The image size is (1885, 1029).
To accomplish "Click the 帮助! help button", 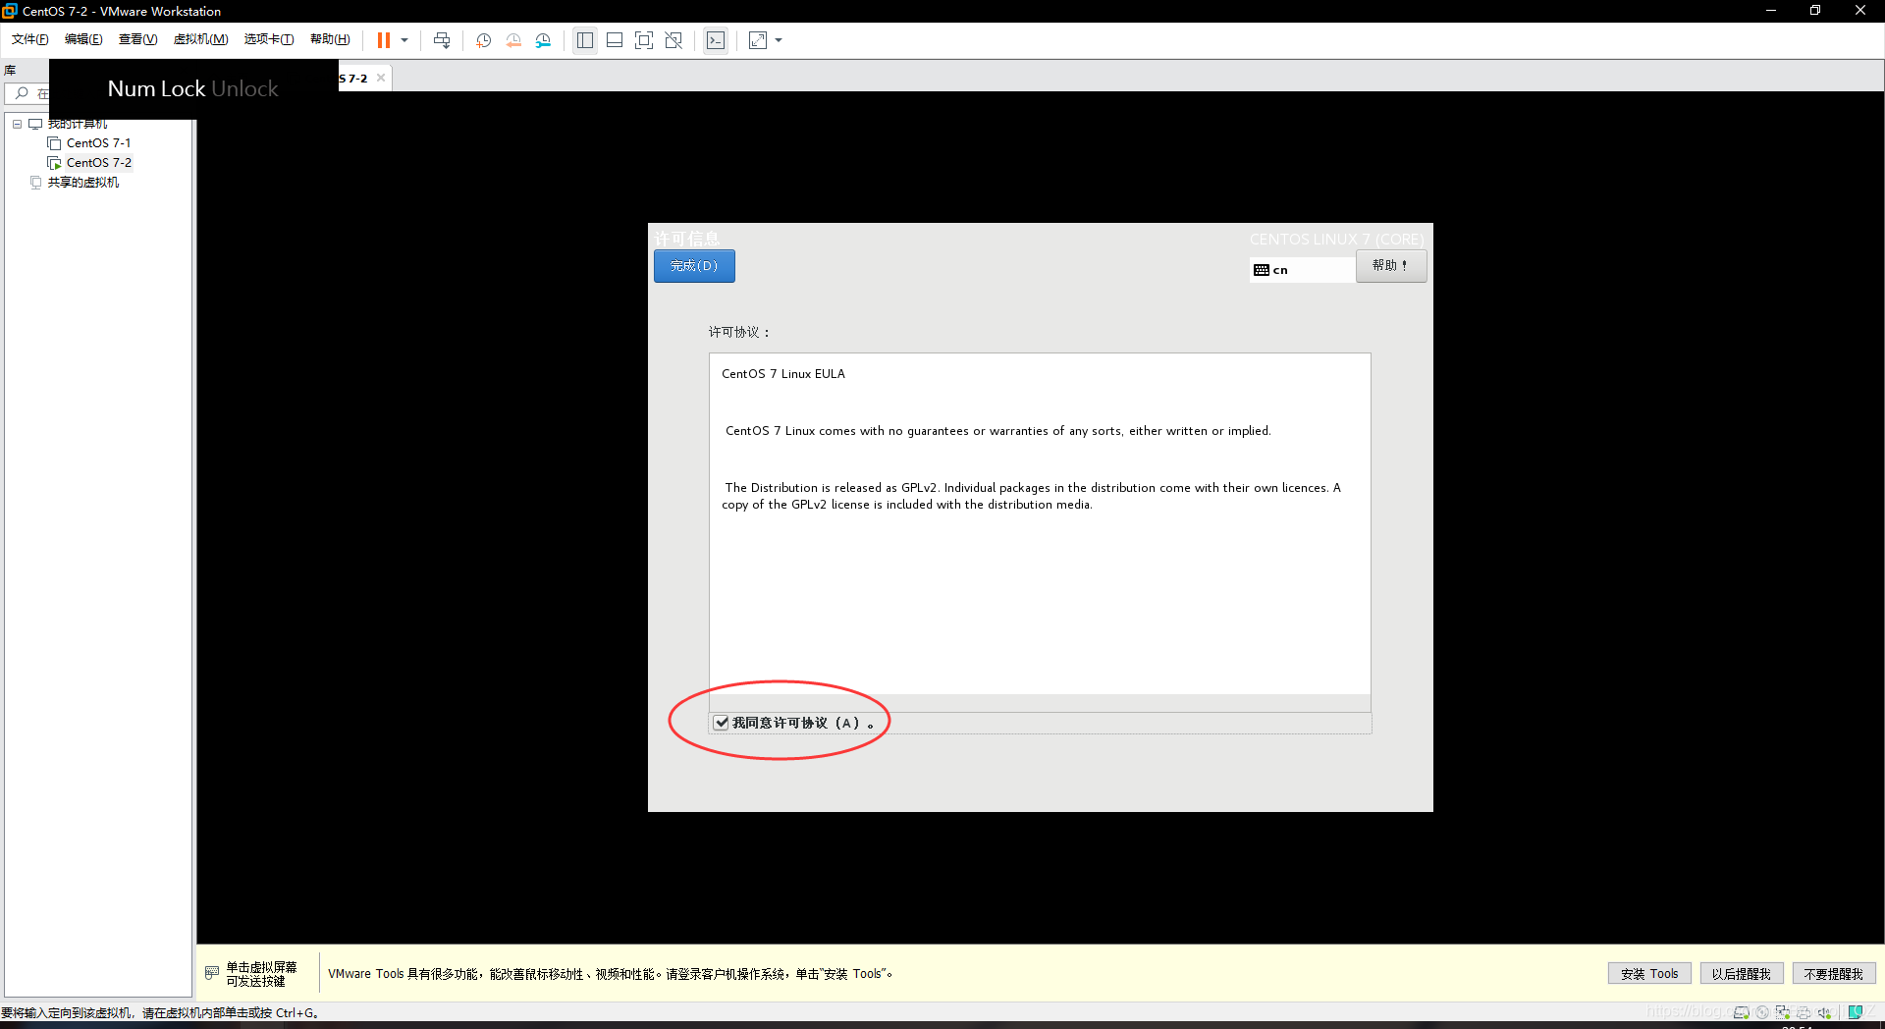I will click(1391, 266).
